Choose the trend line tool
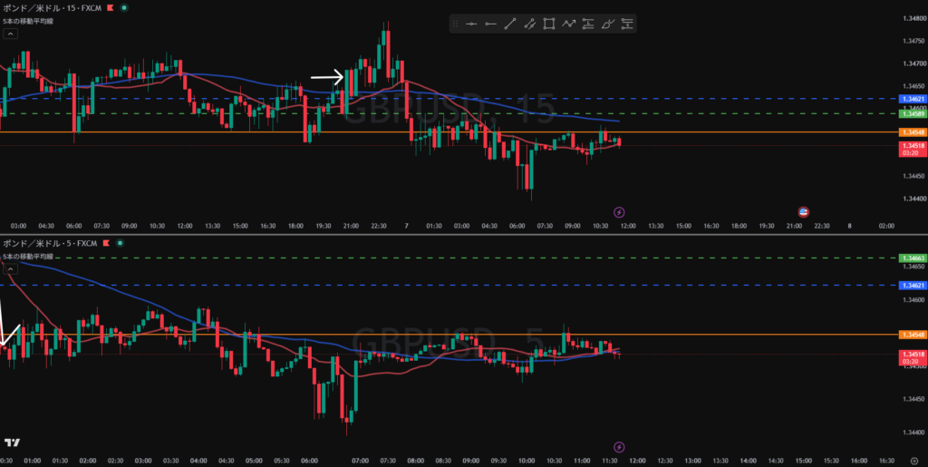 (x=510, y=24)
